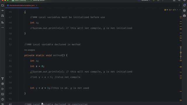Viewport: 187px width, 105px height.
Task: Click 'int z = 0;' on line 55
Action: pyautogui.click(x=37, y=66)
